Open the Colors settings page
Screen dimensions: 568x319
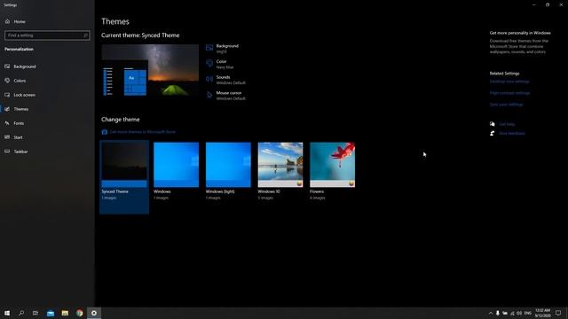tap(20, 81)
